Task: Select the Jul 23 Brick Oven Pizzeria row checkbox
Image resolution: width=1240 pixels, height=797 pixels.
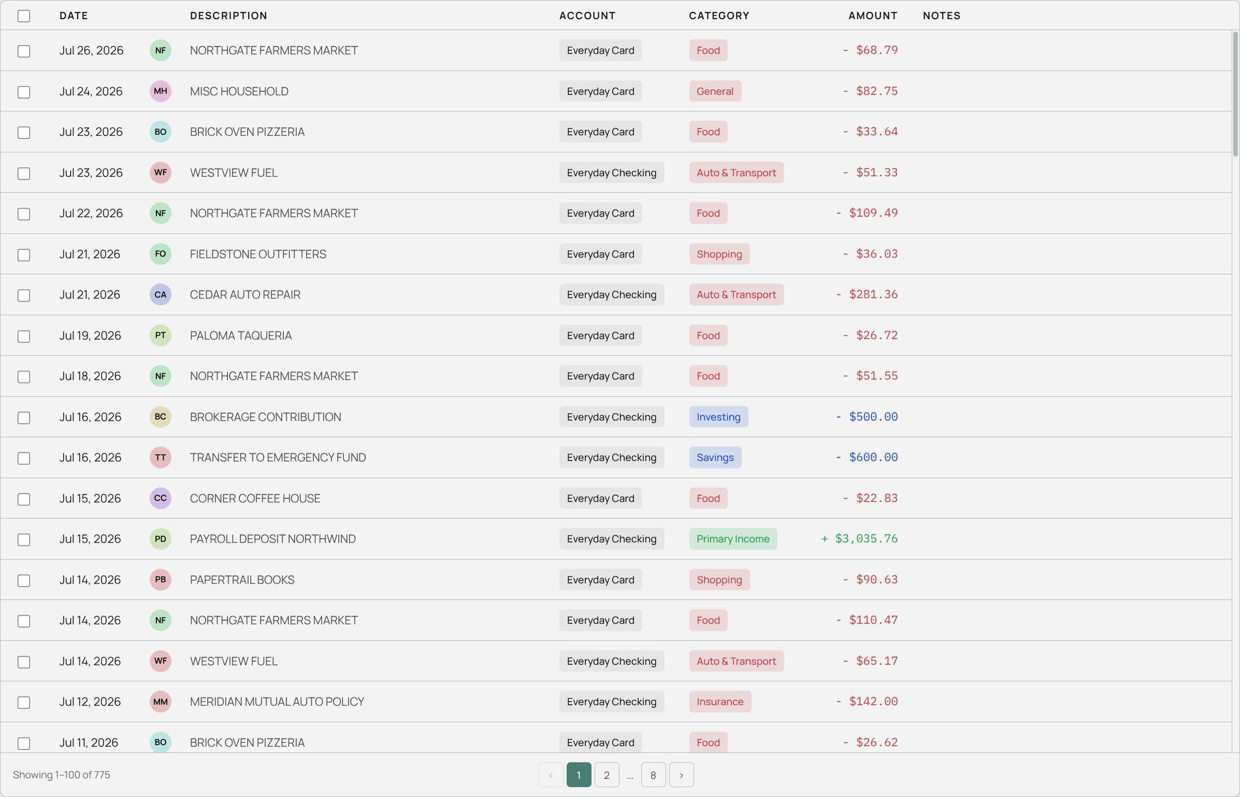Action: [x=24, y=133]
